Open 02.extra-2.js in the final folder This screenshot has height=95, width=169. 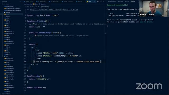tap(10, 70)
